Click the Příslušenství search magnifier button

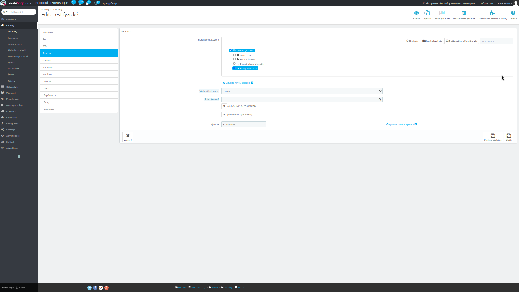(x=380, y=99)
